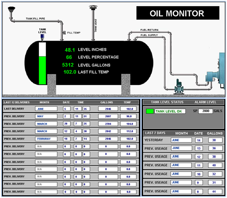Select last delivery month JUNE field

click(x=46, y=109)
